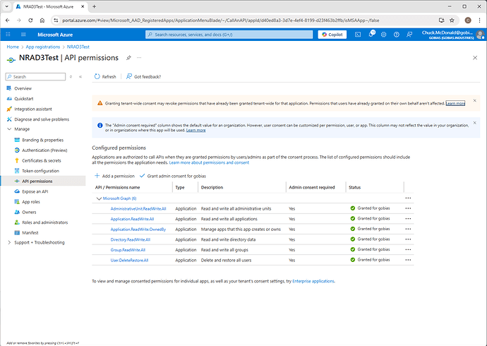Go to Home breadcrumb
Viewport: 487px width, 346px height.
[x=13, y=47]
